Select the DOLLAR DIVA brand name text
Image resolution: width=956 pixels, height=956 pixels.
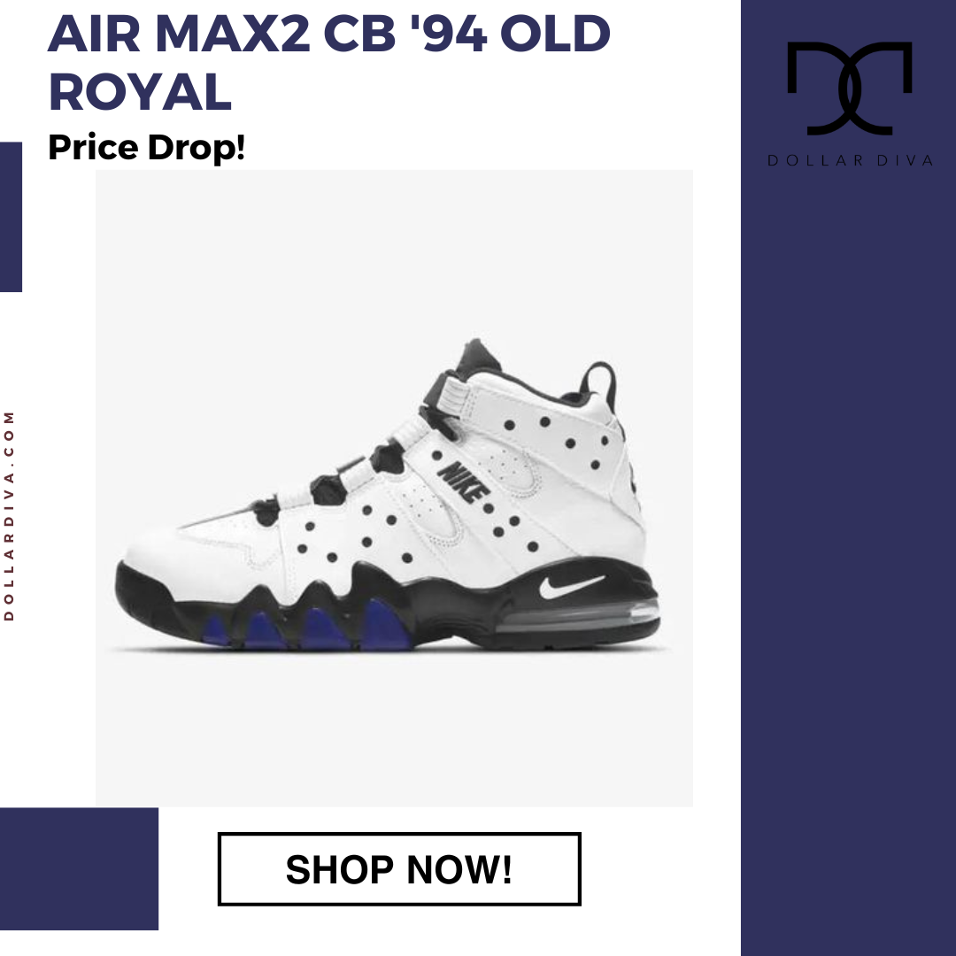(x=850, y=160)
